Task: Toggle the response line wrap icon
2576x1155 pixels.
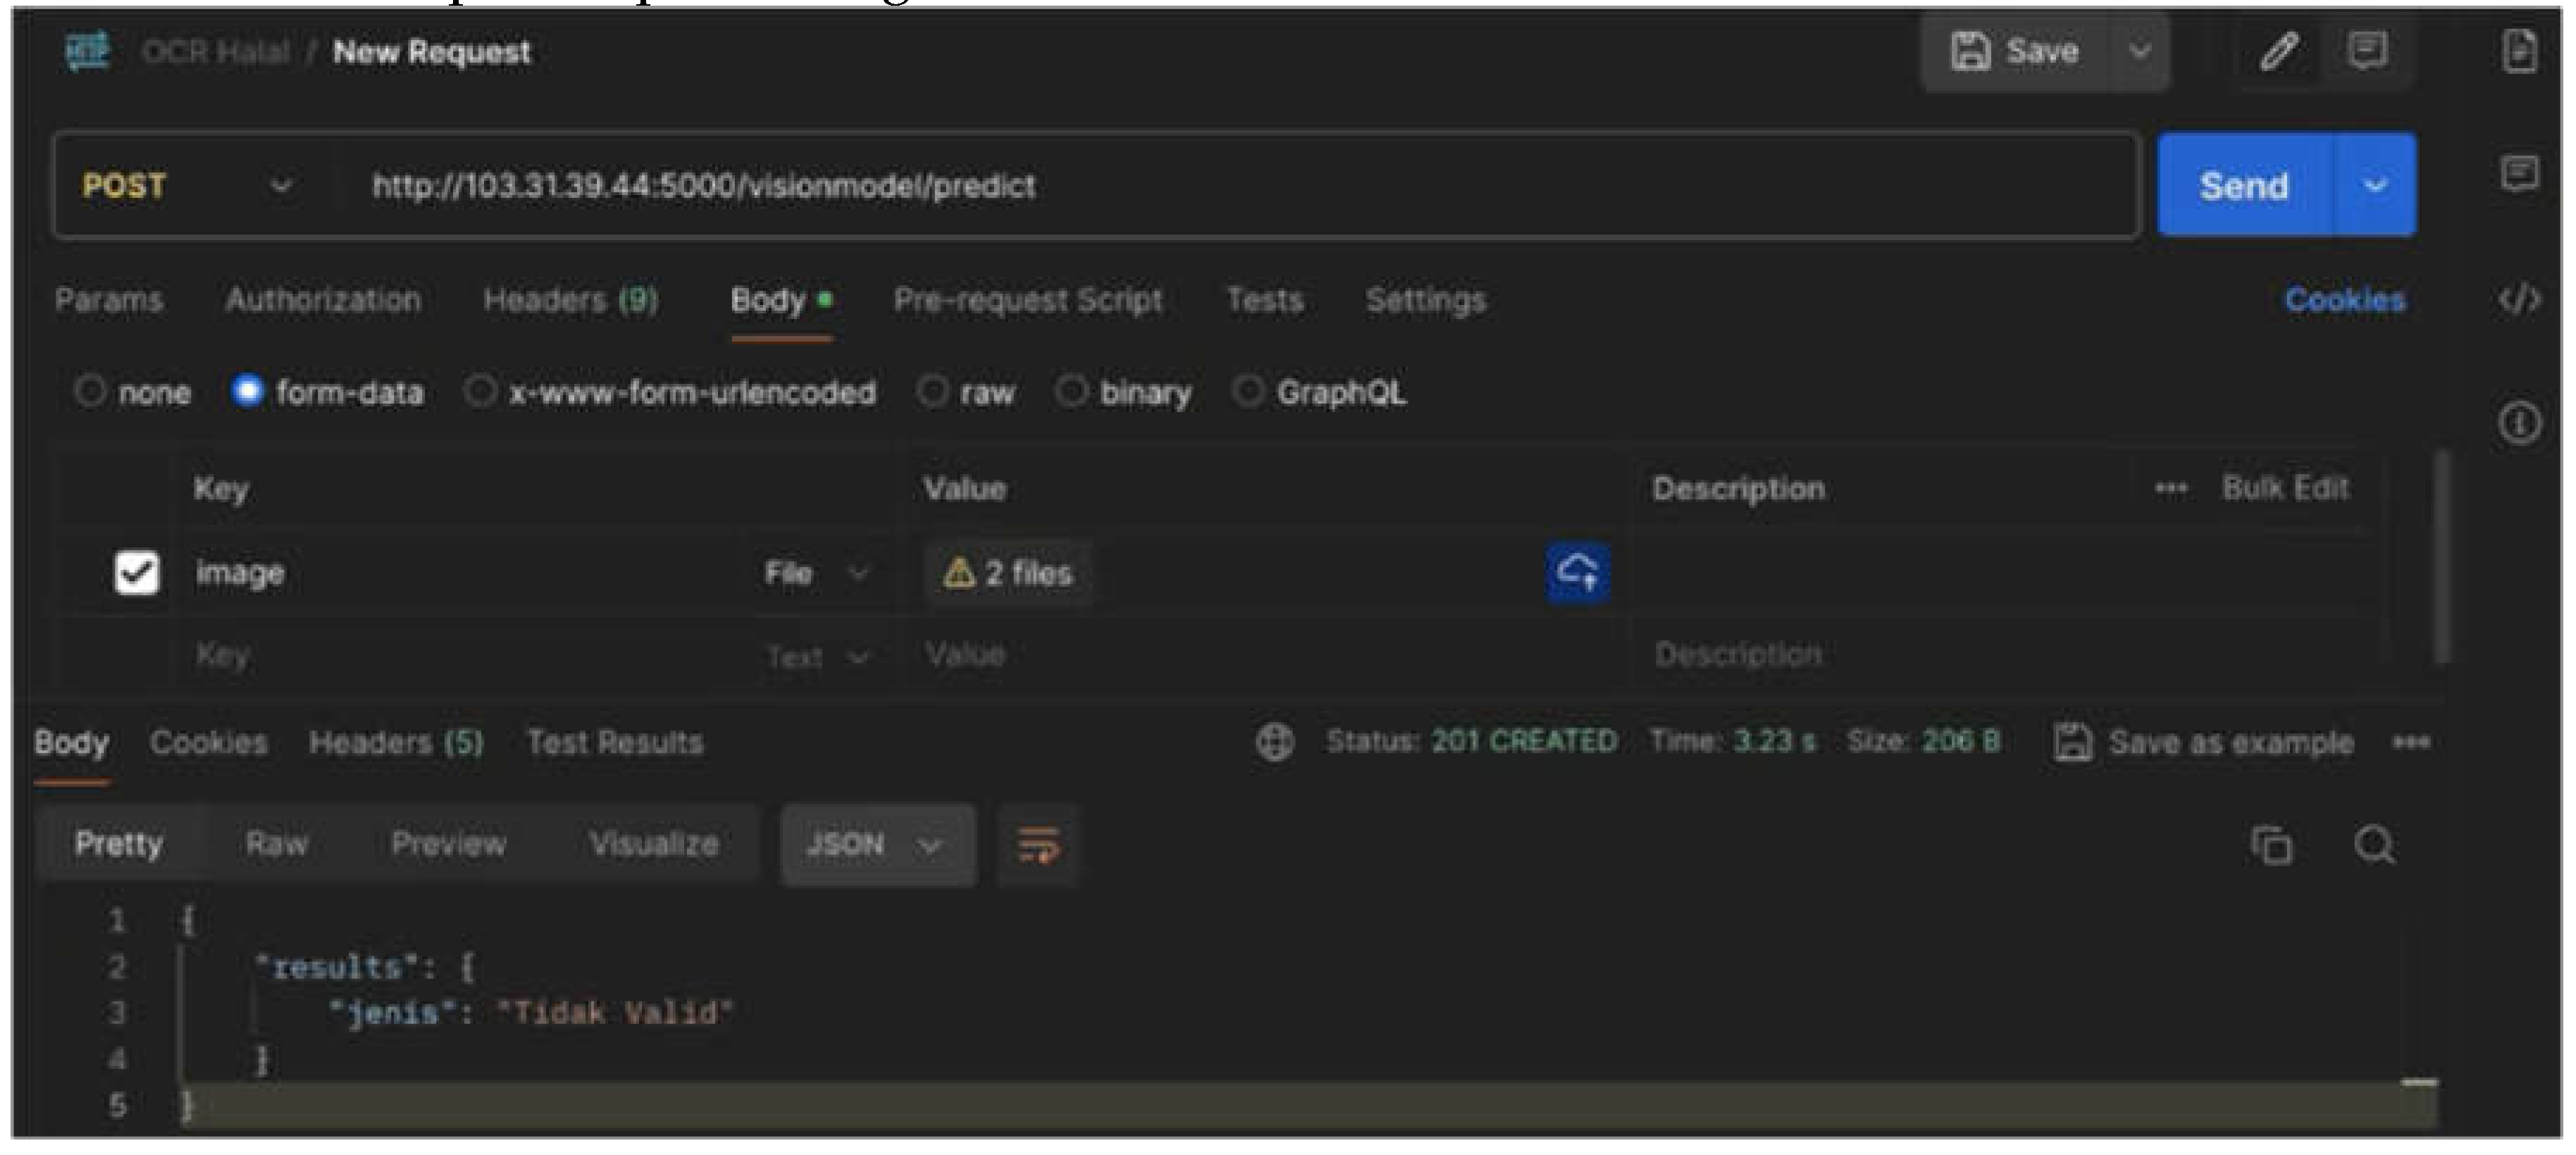Action: pyautogui.click(x=1038, y=845)
